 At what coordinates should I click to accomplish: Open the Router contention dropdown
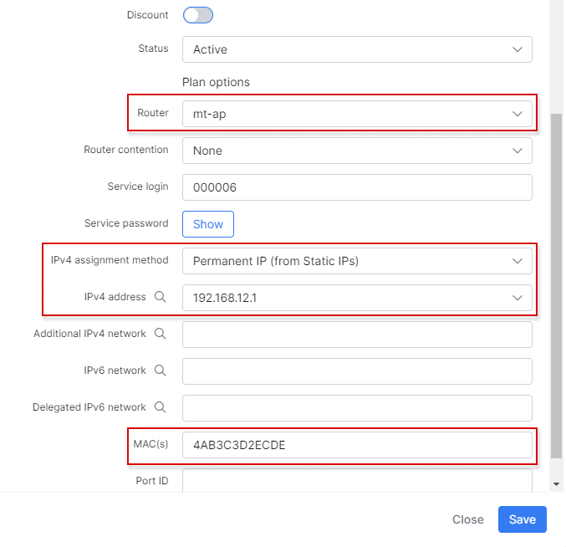click(357, 151)
